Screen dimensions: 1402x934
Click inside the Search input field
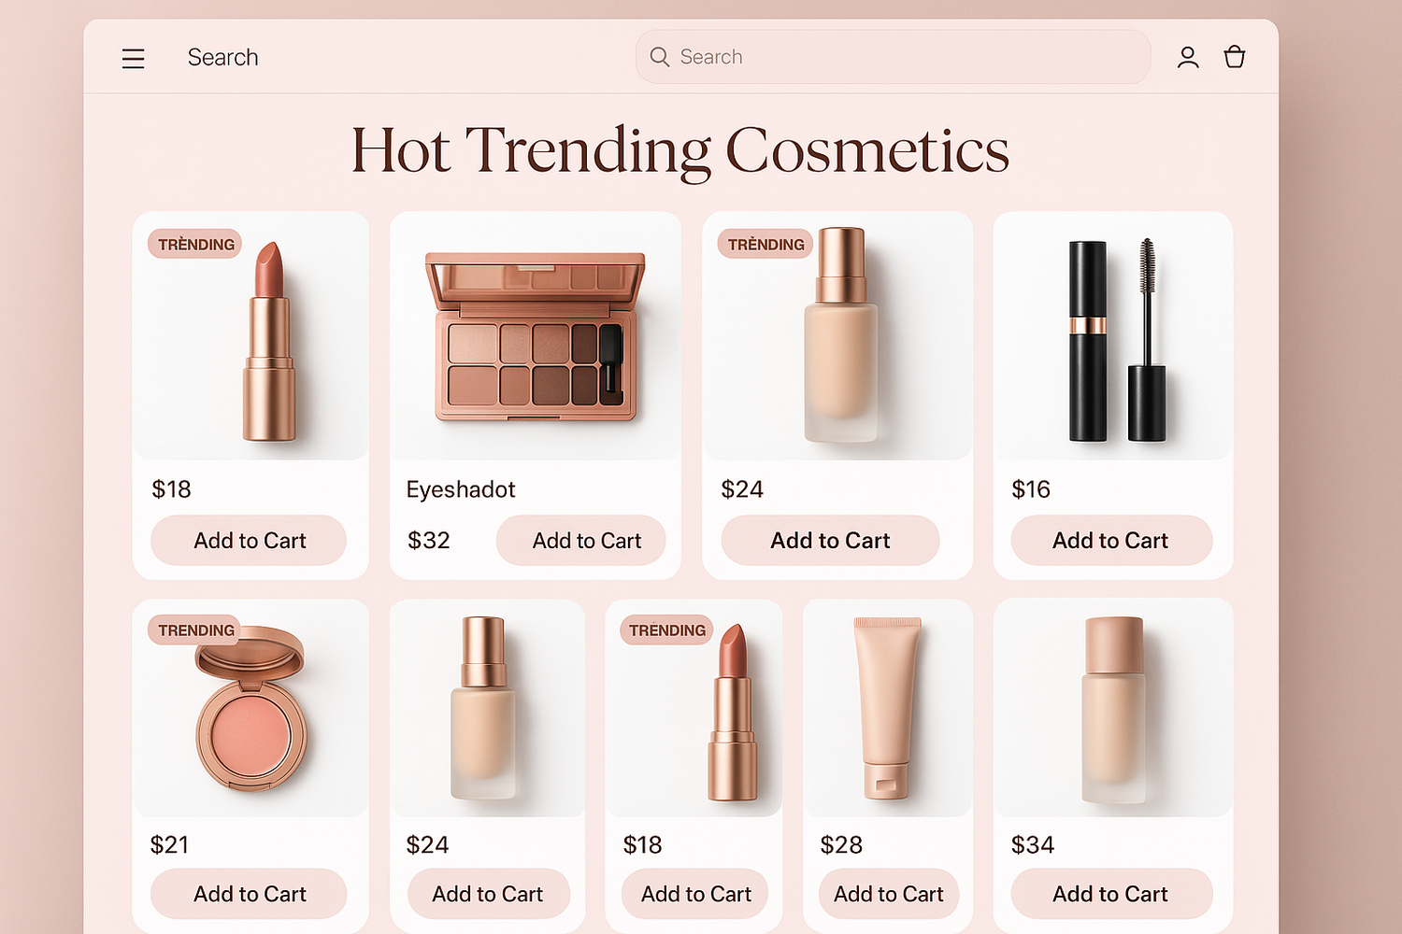coord(893,57)
